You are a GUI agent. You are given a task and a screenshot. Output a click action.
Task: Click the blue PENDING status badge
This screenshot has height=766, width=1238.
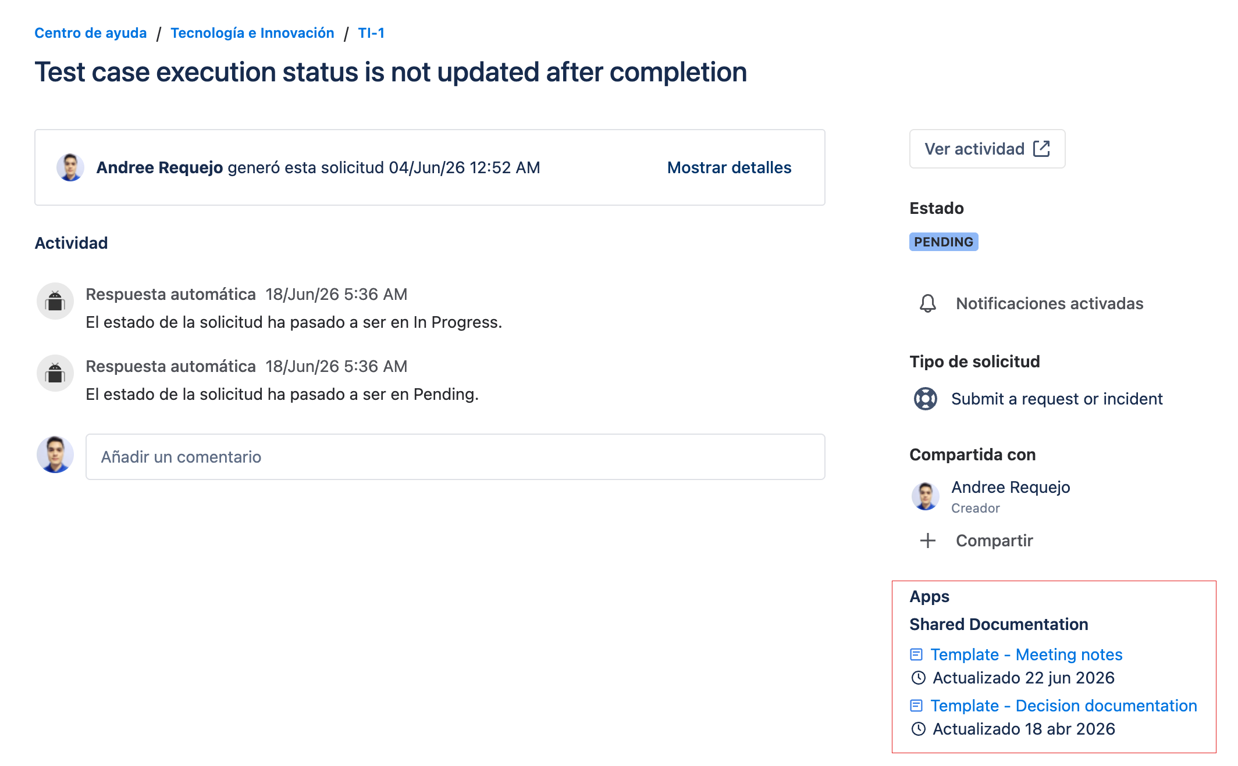[x=944, y=242]
